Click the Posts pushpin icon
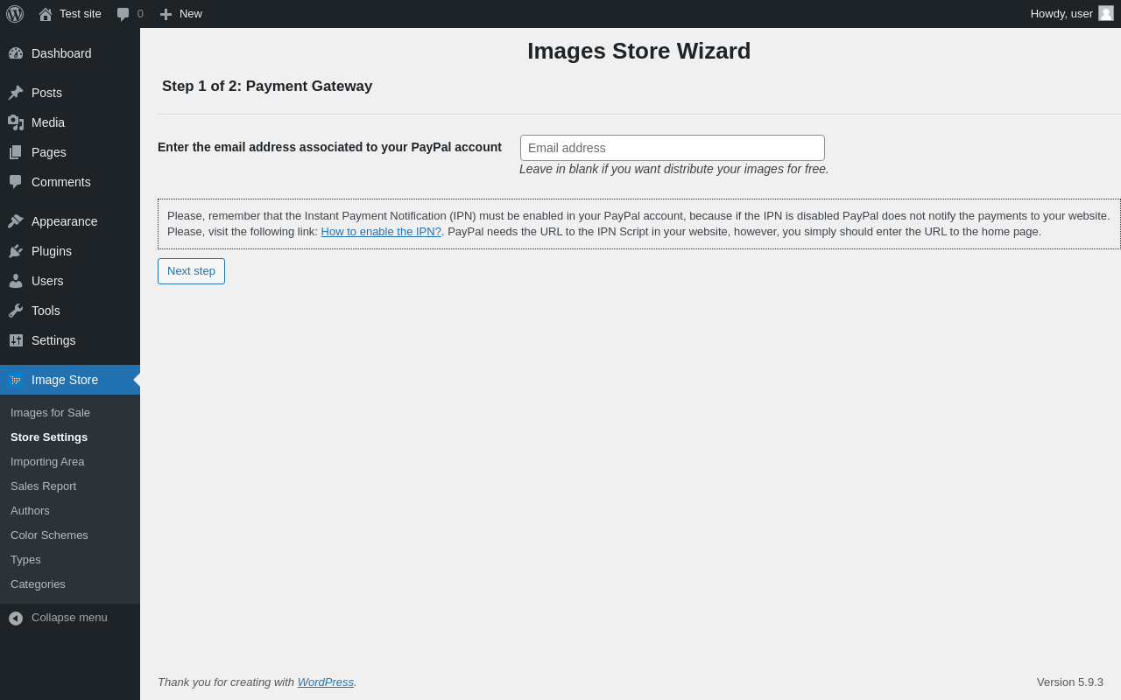This screenshot has height=700, width=1121. [16, 93]
